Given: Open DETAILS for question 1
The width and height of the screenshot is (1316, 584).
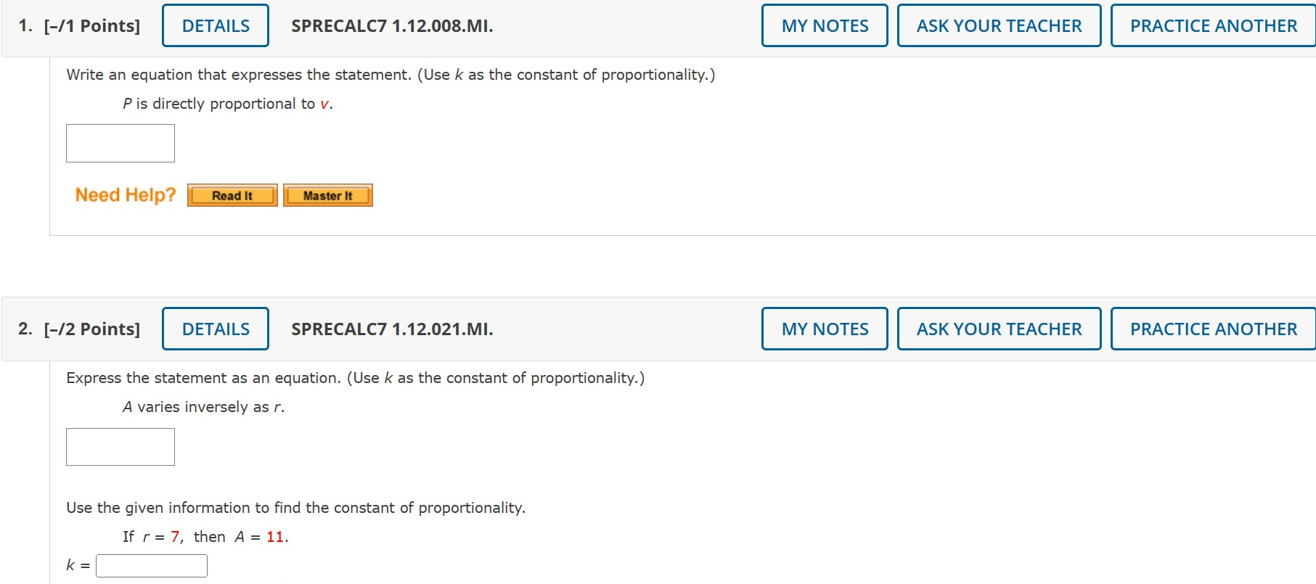Looking at the screenshot, I should coord(215,25).
